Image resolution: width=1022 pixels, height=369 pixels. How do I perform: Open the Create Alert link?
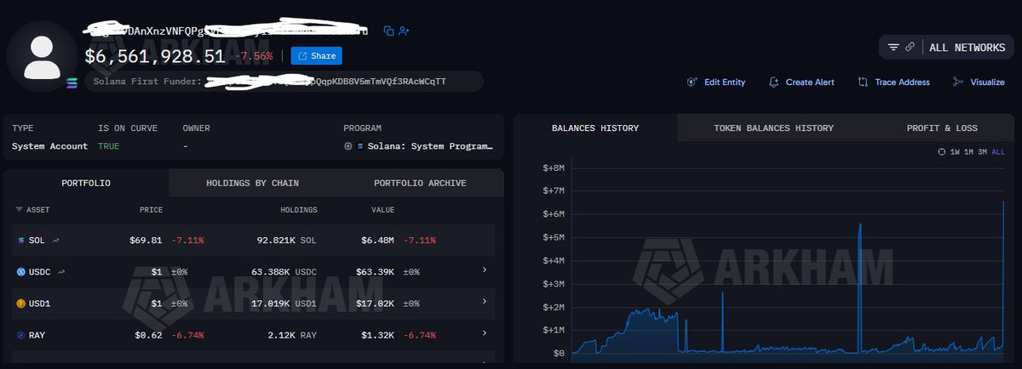point(810,82)
